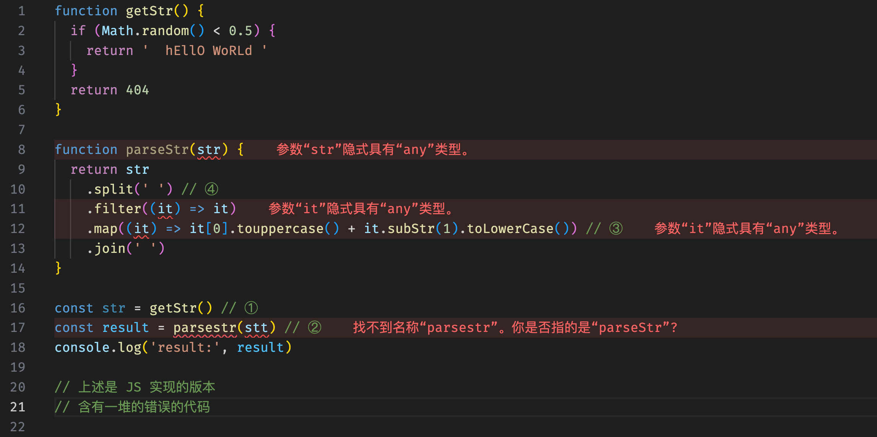Click the ".join(' ')" call on line 13
877x437 pixels.
point(125,248)
